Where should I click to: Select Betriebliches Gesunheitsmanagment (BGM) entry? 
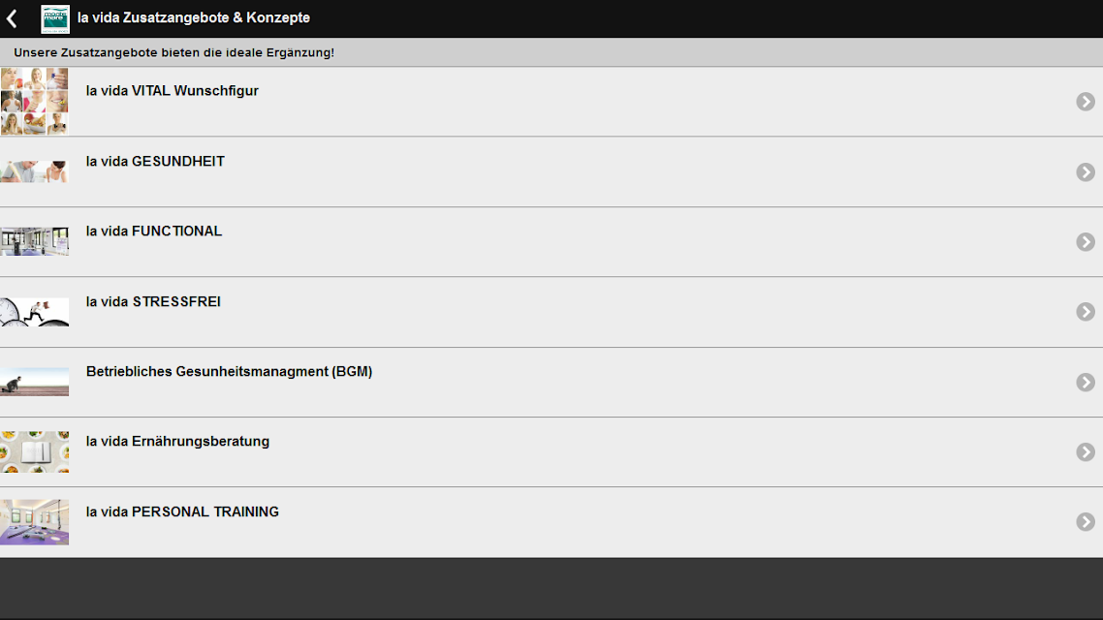pos(551,382)
